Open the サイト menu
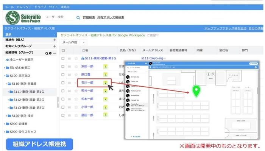Viewport: 265px width, 151px height. (53, 7)
